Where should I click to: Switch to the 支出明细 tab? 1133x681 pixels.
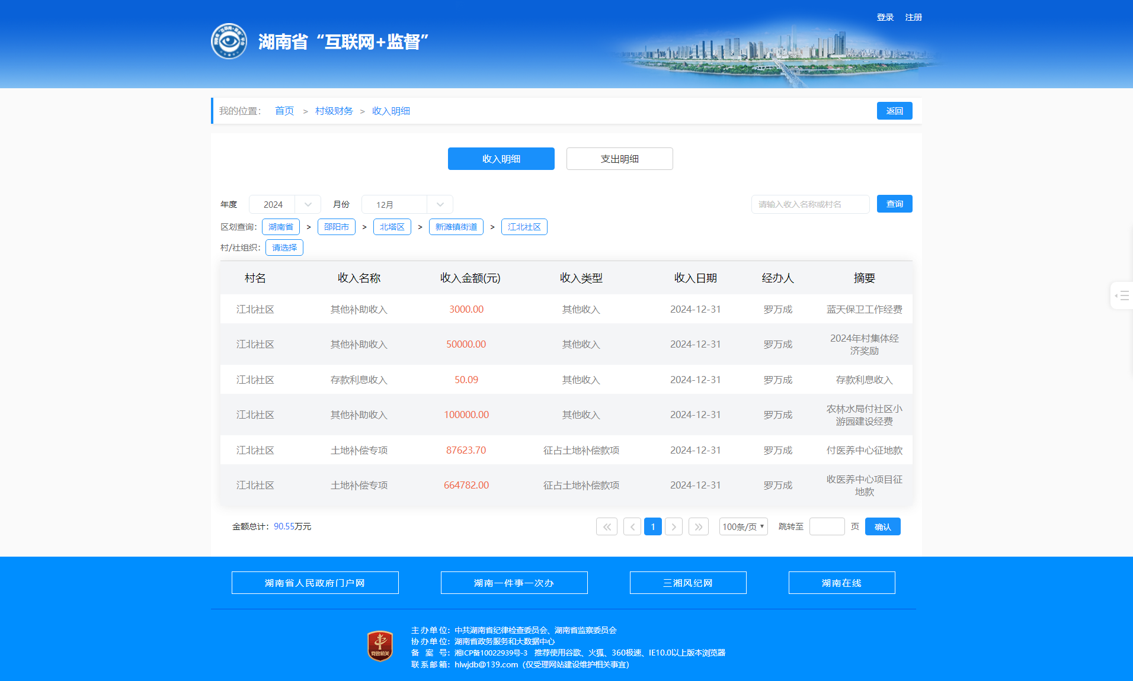[x=619, y=159]
